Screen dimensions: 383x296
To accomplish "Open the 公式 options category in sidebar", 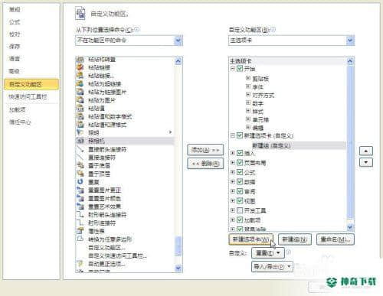I will click(15, 22).
